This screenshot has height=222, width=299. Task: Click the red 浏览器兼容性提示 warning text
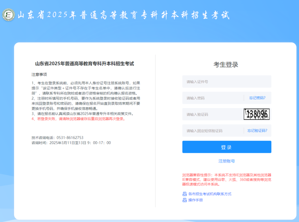pyautogui.click(x=226, y=179)
